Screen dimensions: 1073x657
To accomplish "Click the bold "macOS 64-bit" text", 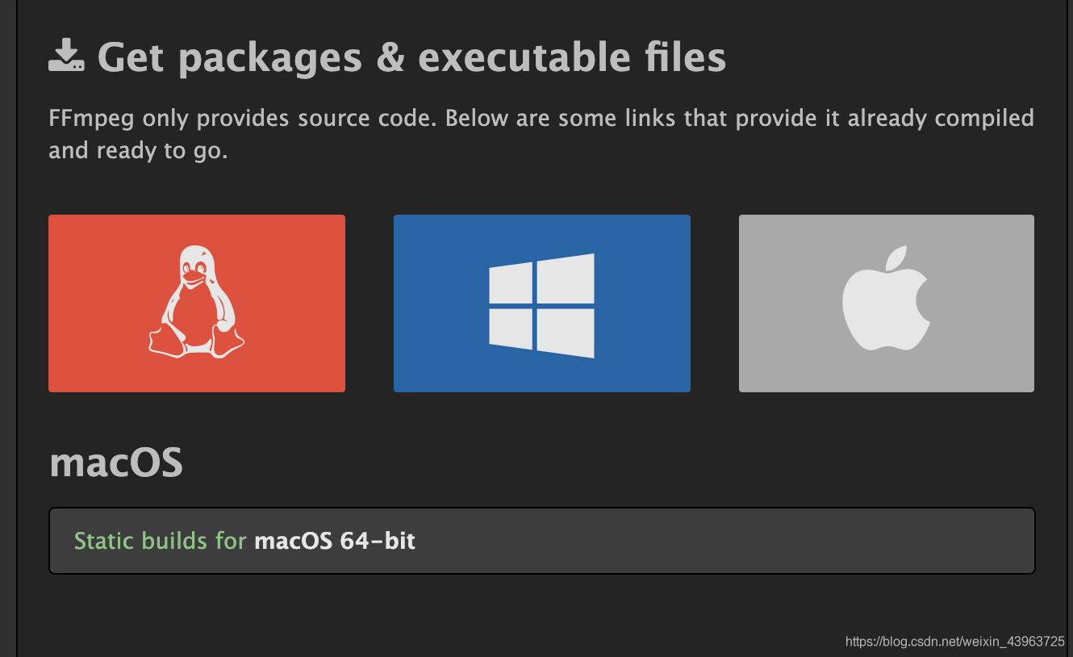I will 335,540.
